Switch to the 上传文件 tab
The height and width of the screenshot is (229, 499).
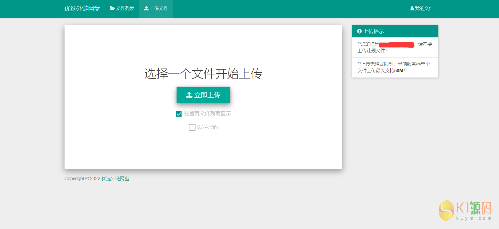click(156, 8)
